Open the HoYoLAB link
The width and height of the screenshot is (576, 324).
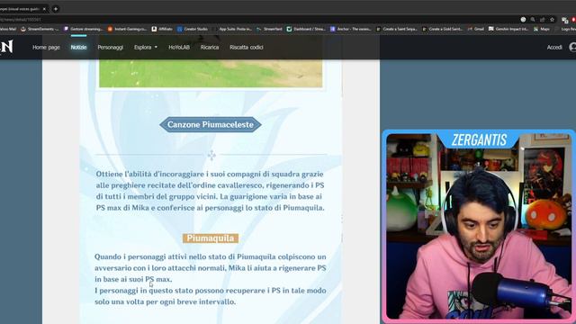pyautogui.click(x=179, y=48)
